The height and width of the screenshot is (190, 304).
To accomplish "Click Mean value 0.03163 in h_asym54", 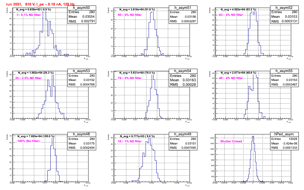I will [189, 80].
